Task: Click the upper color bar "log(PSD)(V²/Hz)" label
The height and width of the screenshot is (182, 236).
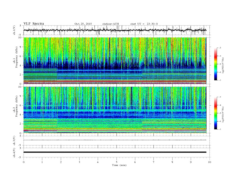Action: (223, 65)
